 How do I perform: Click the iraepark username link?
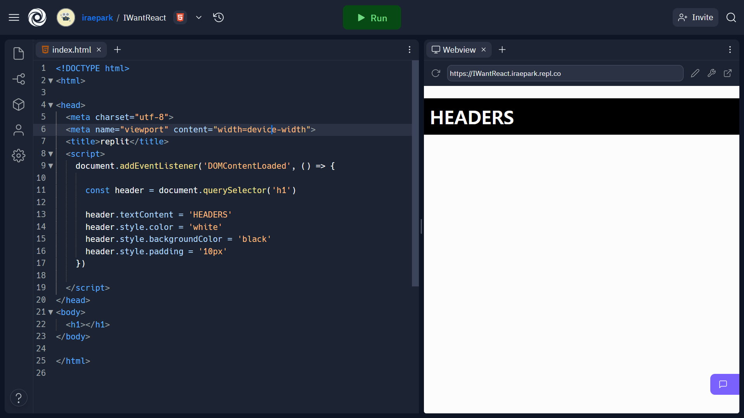click(97, 18)
